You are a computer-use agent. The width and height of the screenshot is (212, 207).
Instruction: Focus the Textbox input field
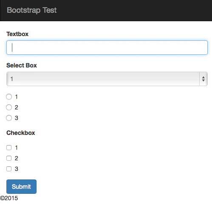point(107,48)
